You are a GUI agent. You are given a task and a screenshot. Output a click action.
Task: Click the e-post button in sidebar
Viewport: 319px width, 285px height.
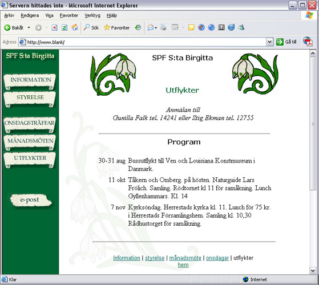tap(31, 200)
